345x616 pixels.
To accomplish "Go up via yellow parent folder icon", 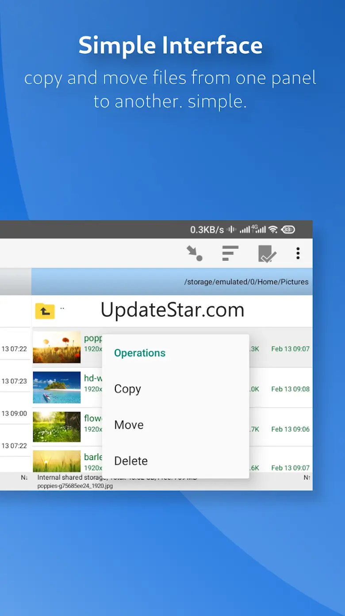I will [45, 311].
